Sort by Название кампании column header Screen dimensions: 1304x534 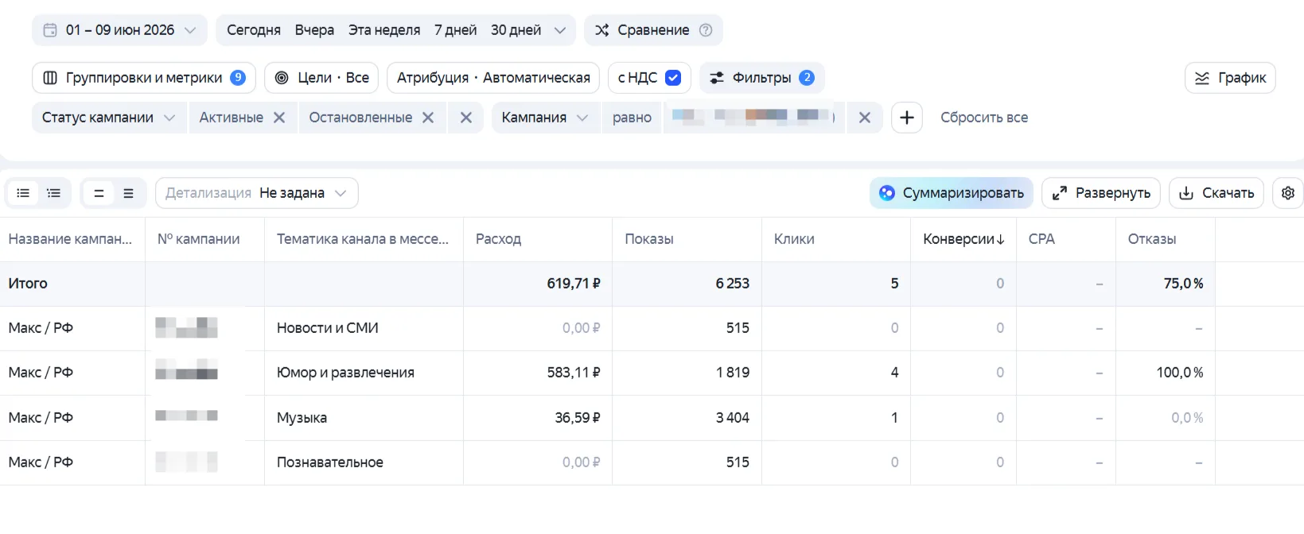[70, 239]
